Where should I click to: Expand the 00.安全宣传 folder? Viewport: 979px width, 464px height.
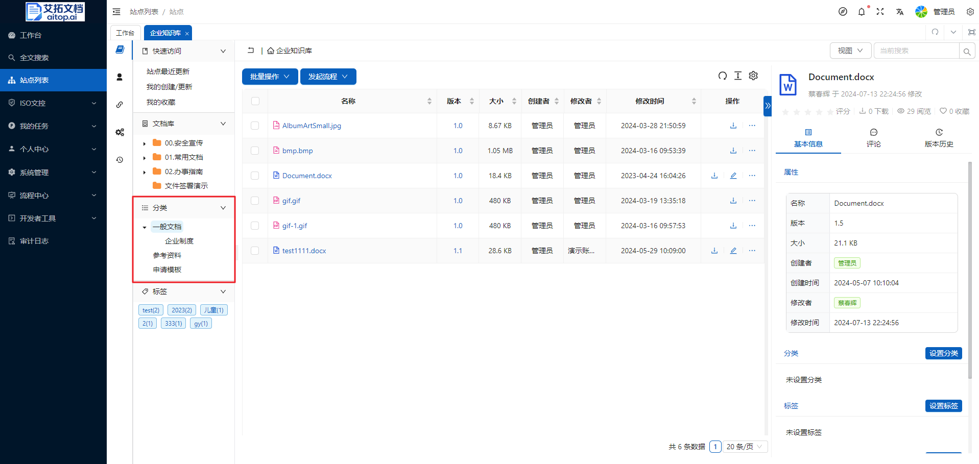[x=145, y=143]
